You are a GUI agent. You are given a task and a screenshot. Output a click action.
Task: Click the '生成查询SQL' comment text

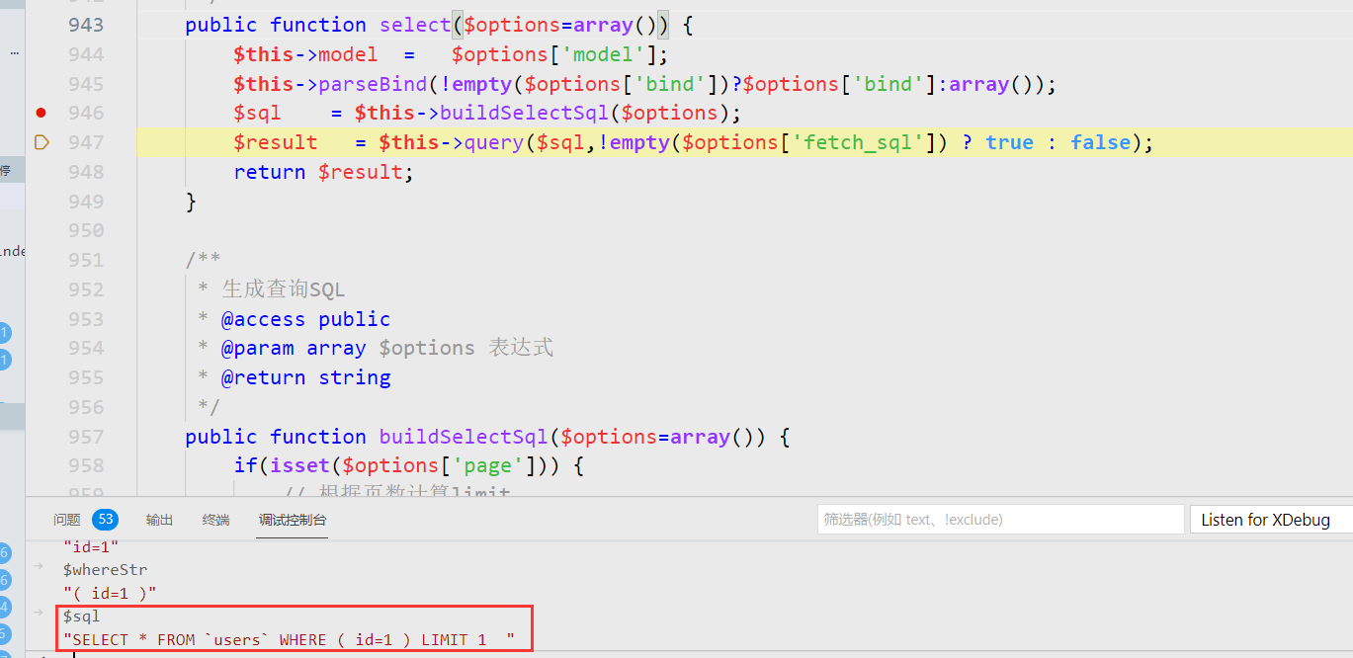pyautogui.click(x=283, y=289)
